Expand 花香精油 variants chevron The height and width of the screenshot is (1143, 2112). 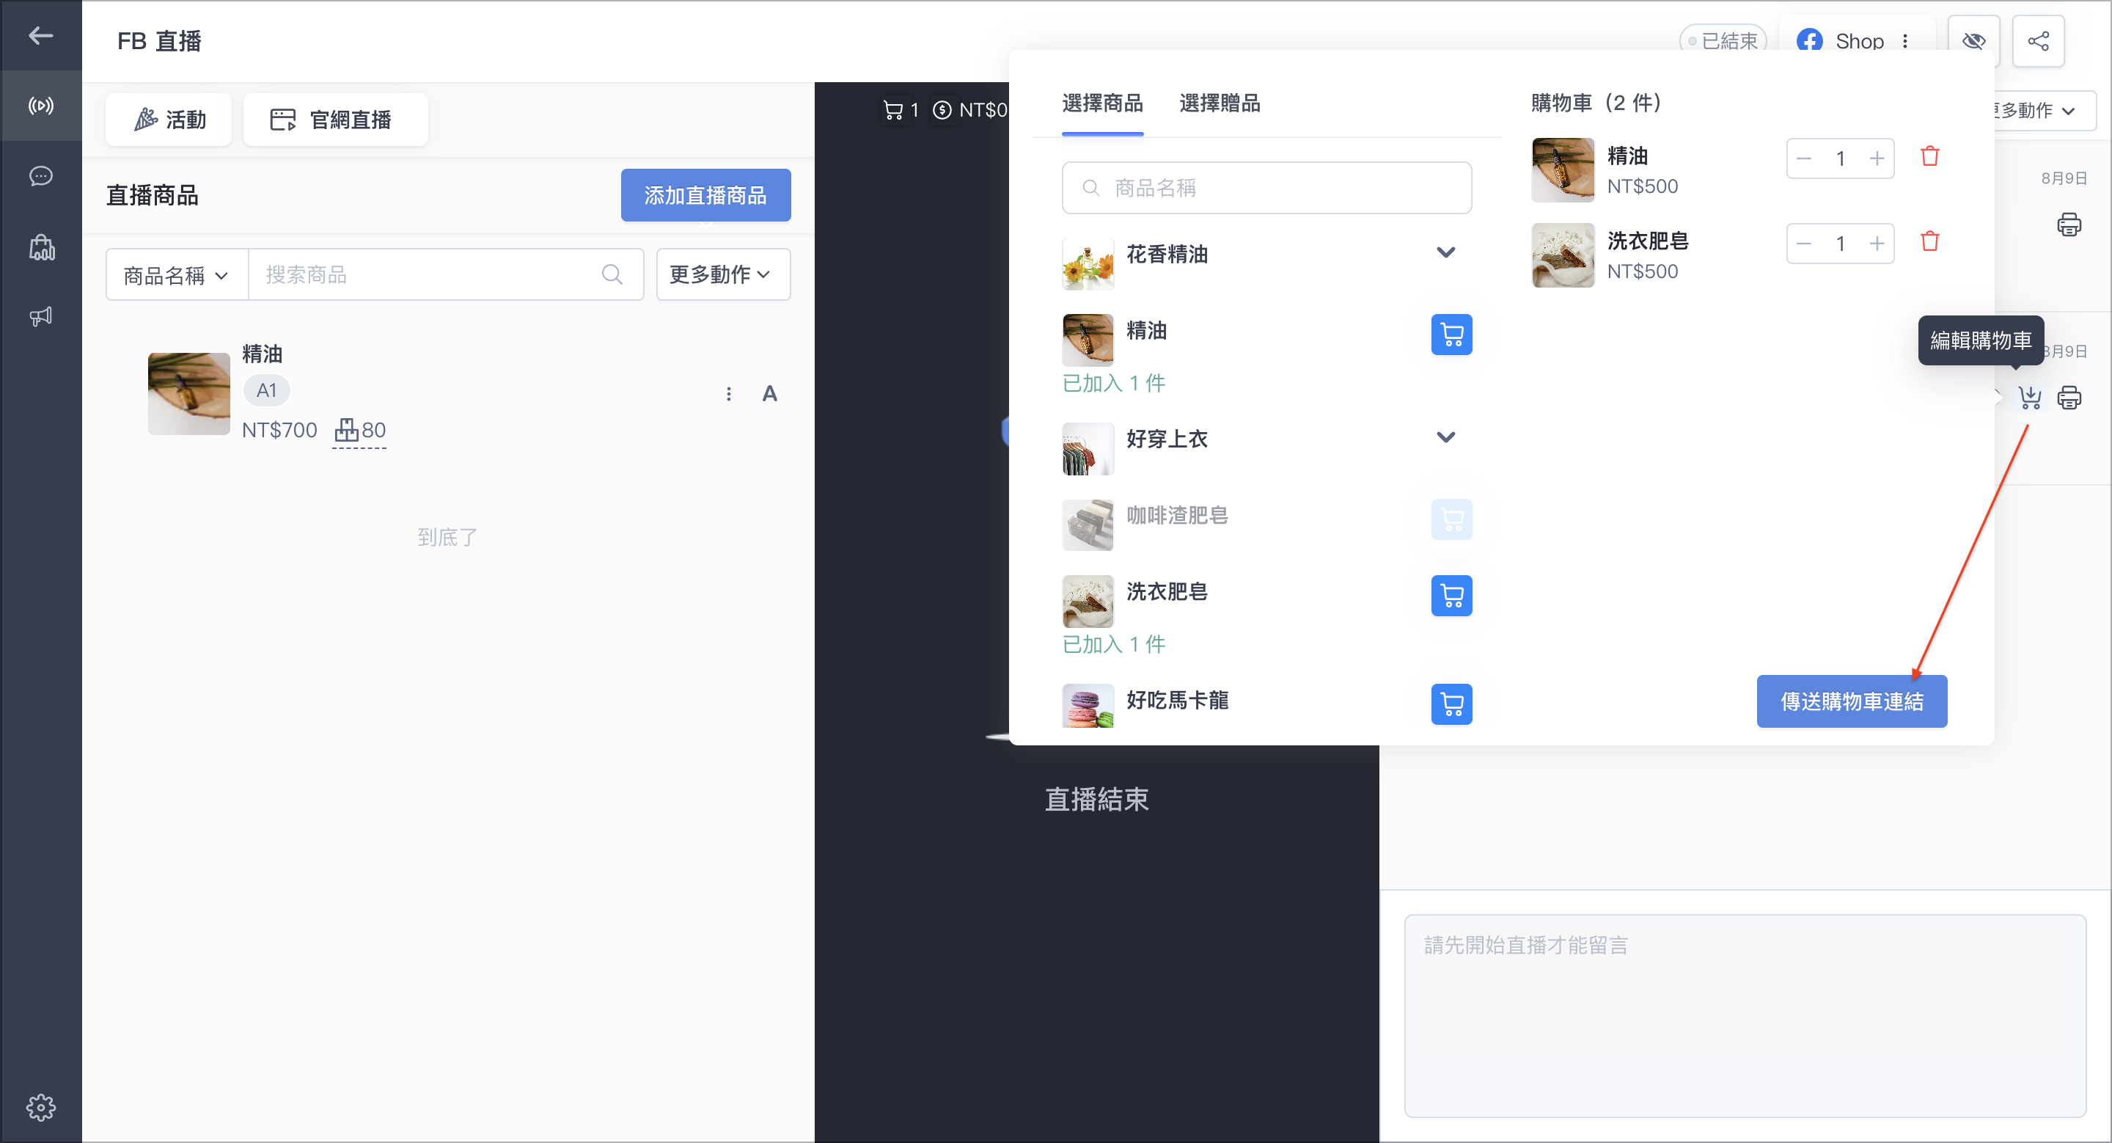point(1445,252)
